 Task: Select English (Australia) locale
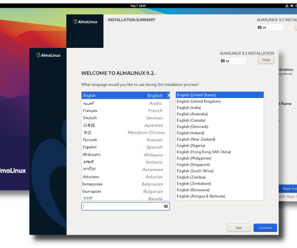tap(220, 114)
